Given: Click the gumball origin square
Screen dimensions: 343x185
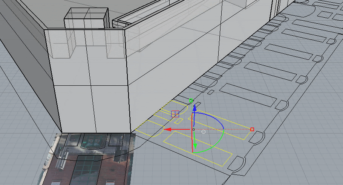Looking at the screenshot, I should pos(193,129).
